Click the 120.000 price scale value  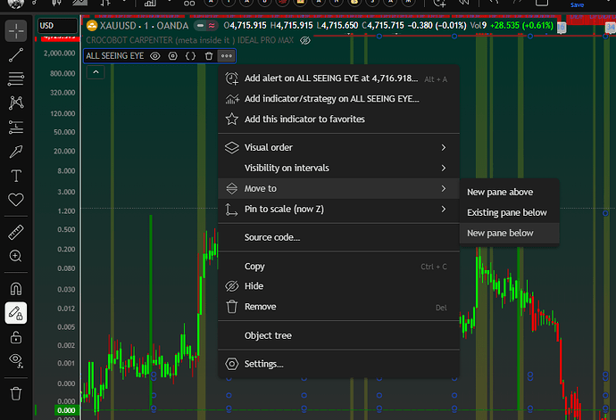(62, 114)
